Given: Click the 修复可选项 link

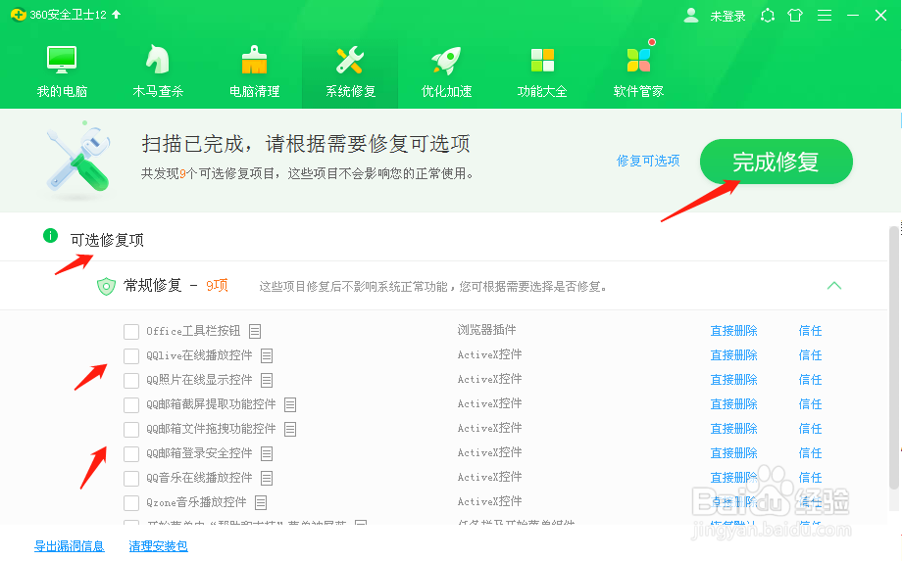Looking at the screenshot, I should point(648,161).
